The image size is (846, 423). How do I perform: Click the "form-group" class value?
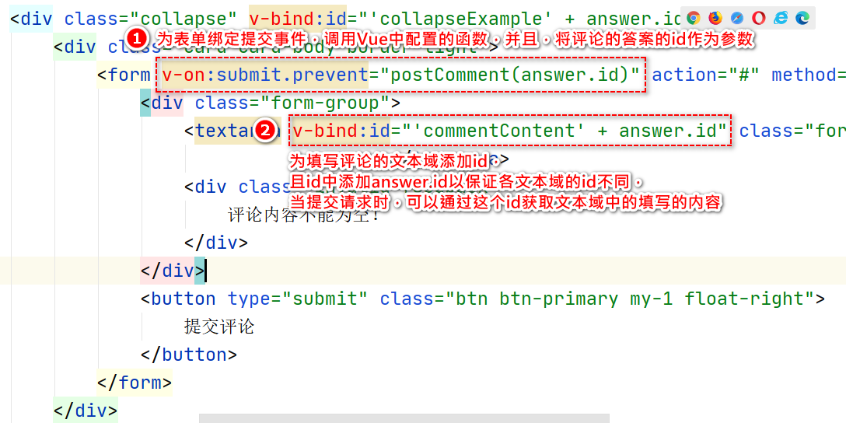click(x=327, y=103)
